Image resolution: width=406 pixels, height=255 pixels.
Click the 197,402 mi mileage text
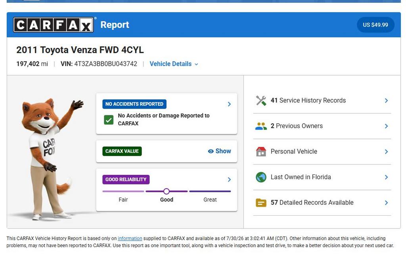tap(32, 64)
